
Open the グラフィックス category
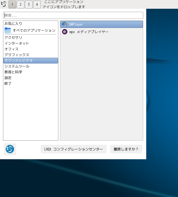coord(31,55)
